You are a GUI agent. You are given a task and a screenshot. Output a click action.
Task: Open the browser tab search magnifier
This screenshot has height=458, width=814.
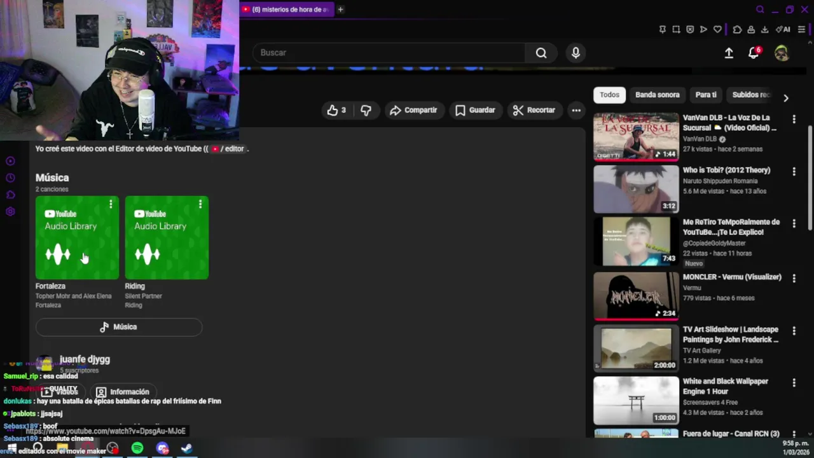tap(760, 10)
